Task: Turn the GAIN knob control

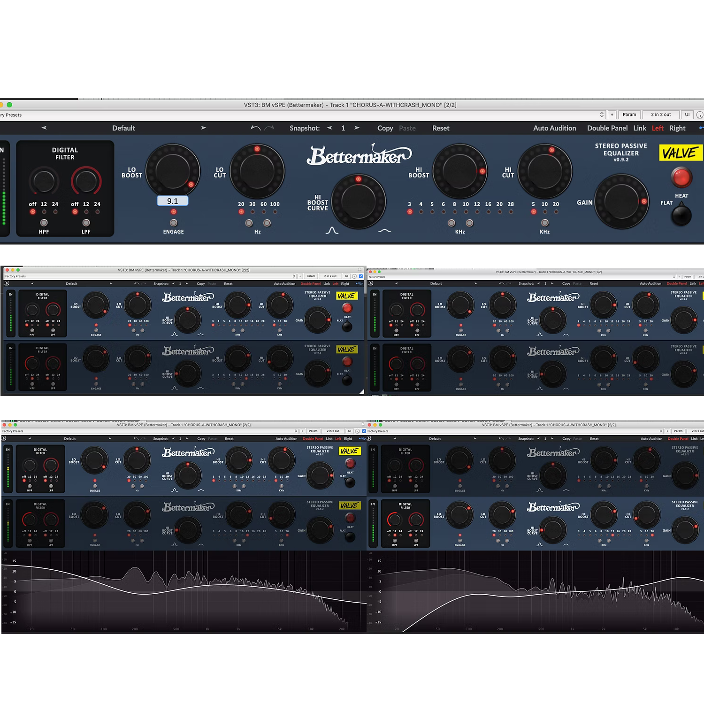Action: pyautogui.click(x=621, y=202)
